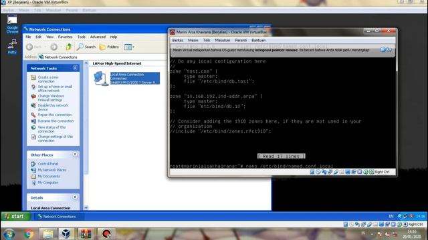The width and height of the screenshot is (428, 240).
Task: Open the Help menu in Network Connections
Action: tap(114, 37)
